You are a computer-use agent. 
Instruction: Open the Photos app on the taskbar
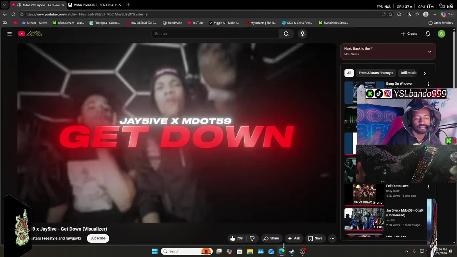(261, 251)
